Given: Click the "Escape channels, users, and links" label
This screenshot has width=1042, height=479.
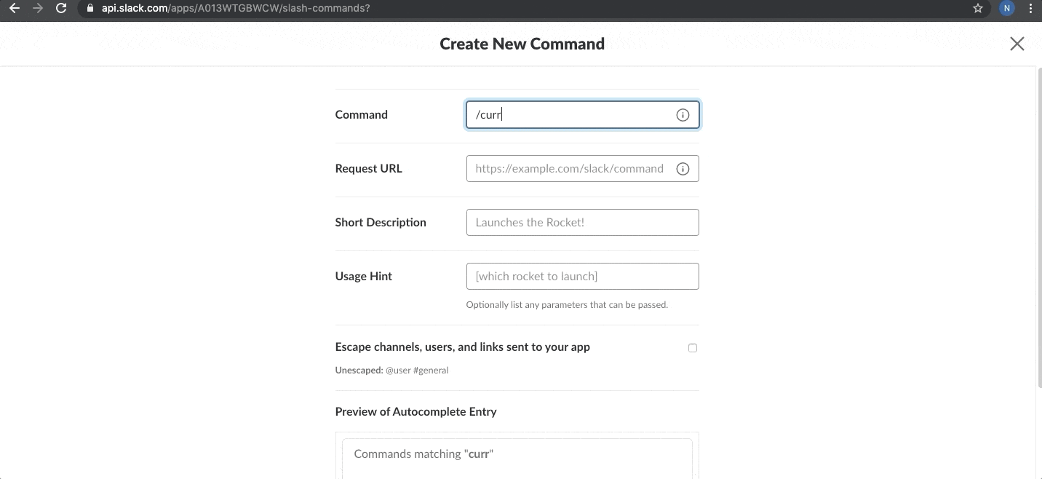Looking at the screenshot, I should (x=462, y=347).
